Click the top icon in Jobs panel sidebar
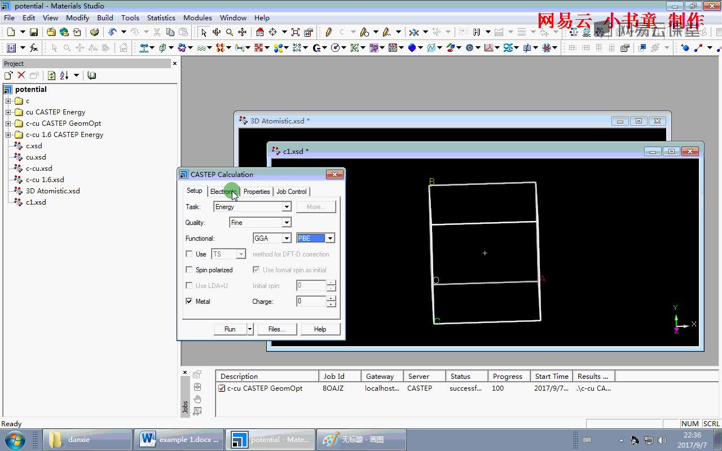 coord(197,374)
